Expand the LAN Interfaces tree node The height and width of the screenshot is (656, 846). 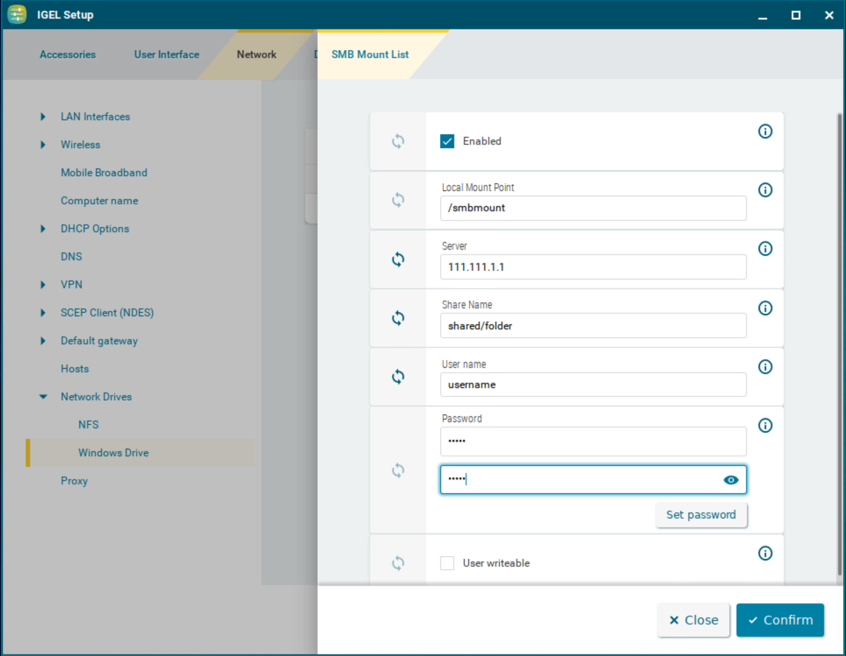pyautogui.click(x=43, y=117)
